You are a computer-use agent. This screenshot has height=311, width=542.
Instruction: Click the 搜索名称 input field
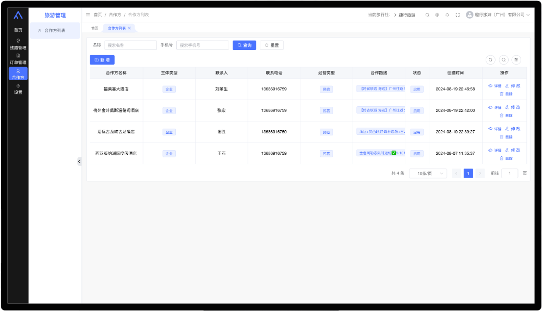pos(130,45)
